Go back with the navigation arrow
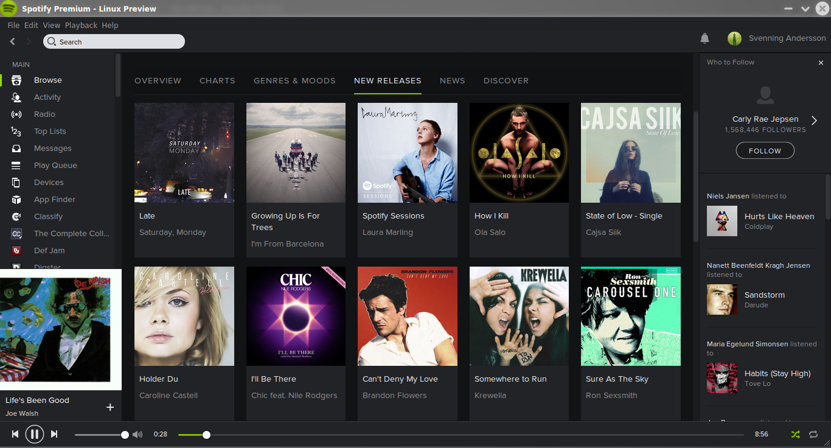Image resolution: width=831 pixels, height=448 pixels. click(13, 41)
